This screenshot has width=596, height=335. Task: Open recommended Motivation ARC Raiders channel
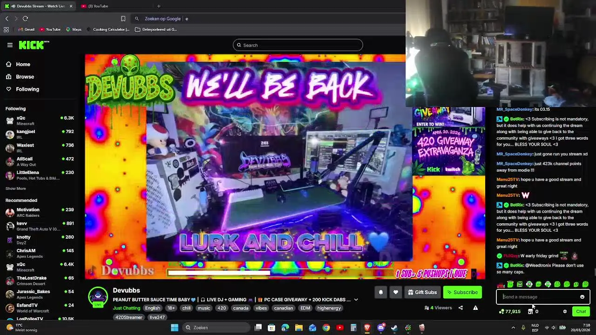tap(40, 213)
